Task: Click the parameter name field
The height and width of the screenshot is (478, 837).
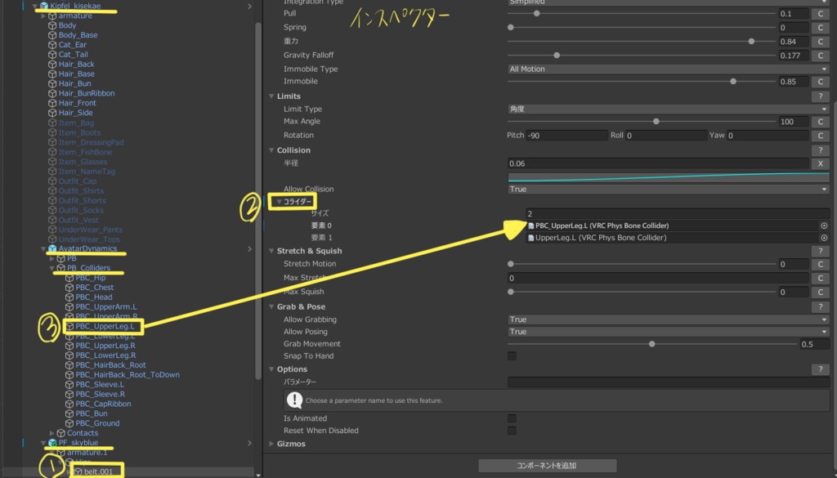Action: pyautogui.click(x=669, y=382)
